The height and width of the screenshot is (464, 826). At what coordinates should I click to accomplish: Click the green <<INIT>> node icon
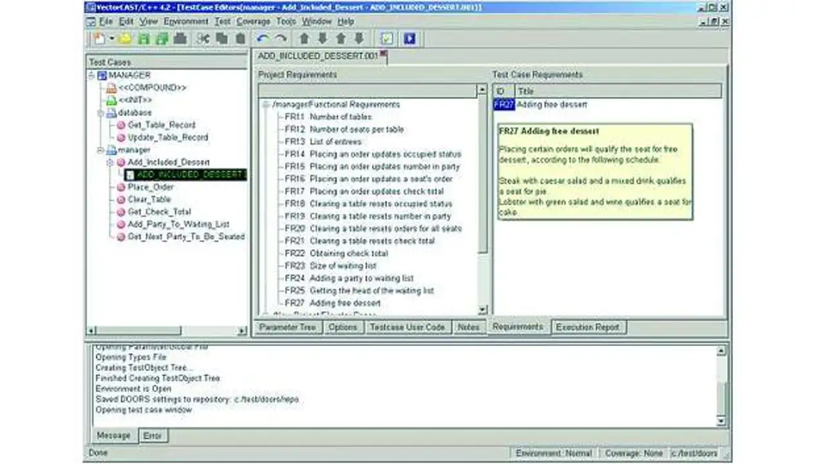[112, 100]
